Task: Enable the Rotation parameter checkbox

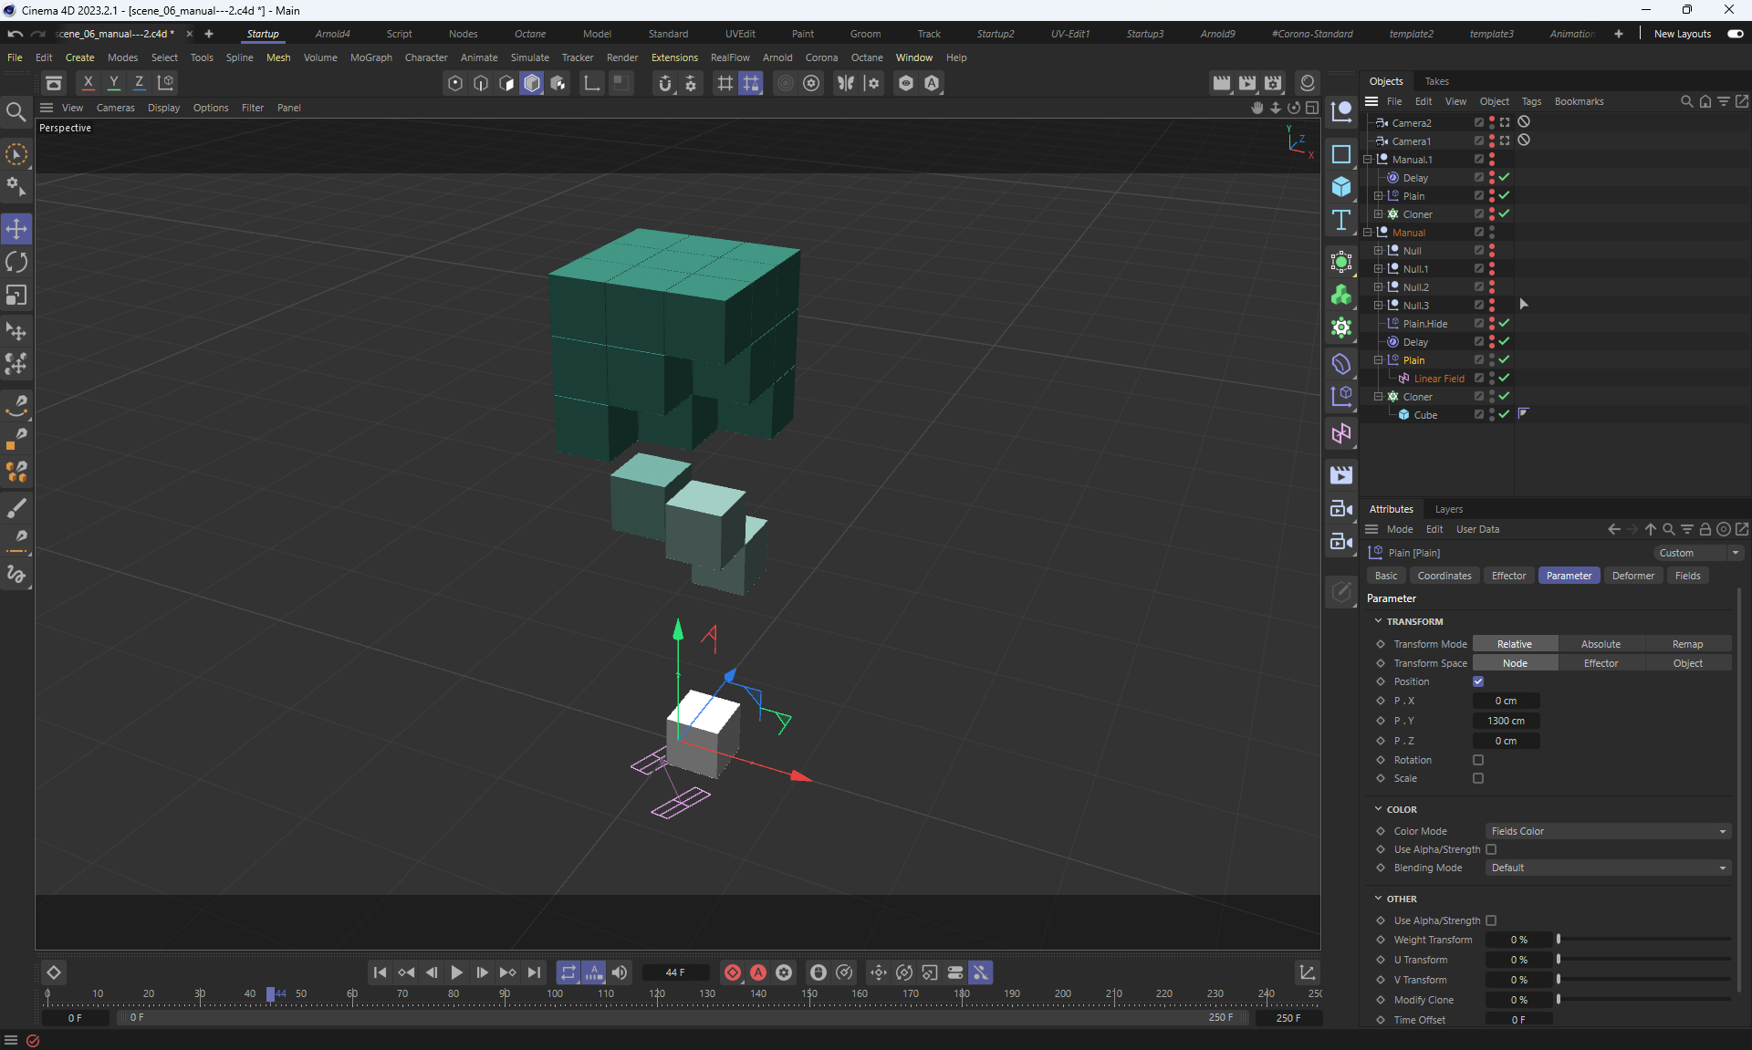Action: 1478,760
